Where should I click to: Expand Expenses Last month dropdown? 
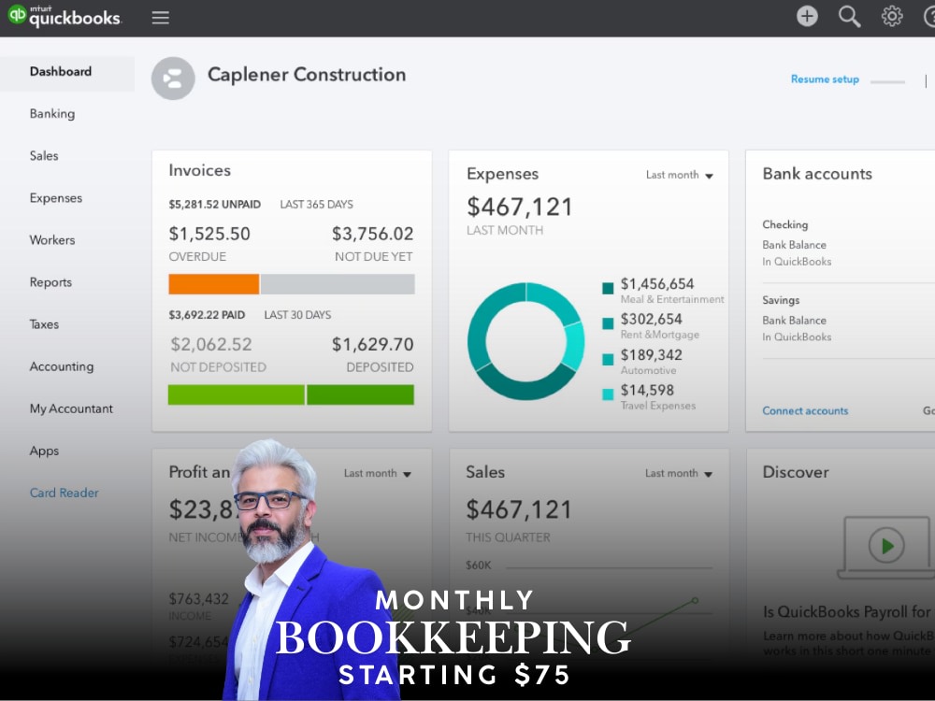click(x=679, y=176)
